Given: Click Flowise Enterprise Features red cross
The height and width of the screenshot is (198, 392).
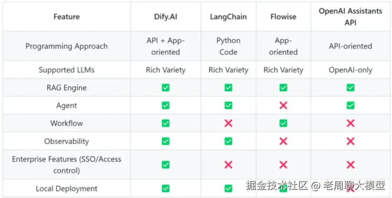Looking at the screenshot, I should pos(283,165).
